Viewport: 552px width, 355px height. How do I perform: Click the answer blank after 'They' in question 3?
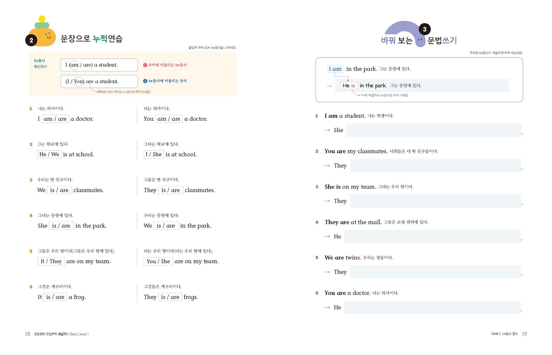[x=436, y=201]
